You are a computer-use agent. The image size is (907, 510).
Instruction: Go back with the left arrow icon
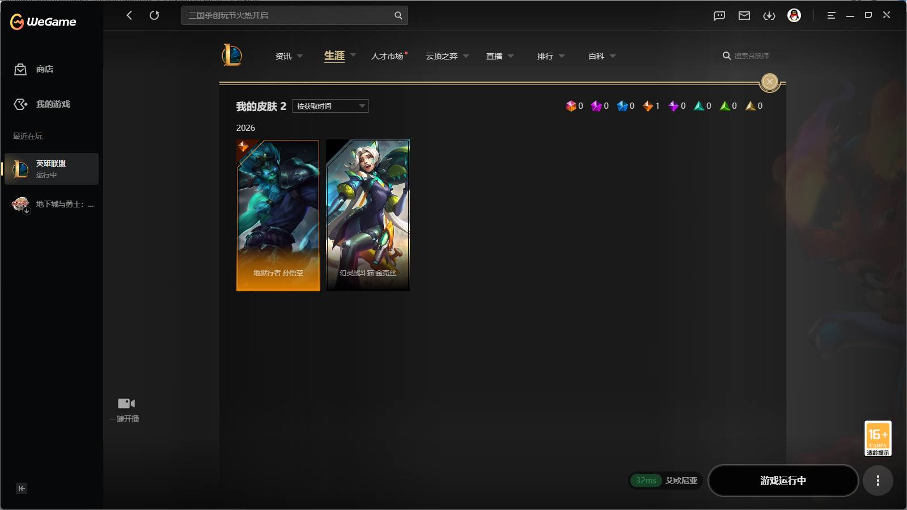pos(129,15)
